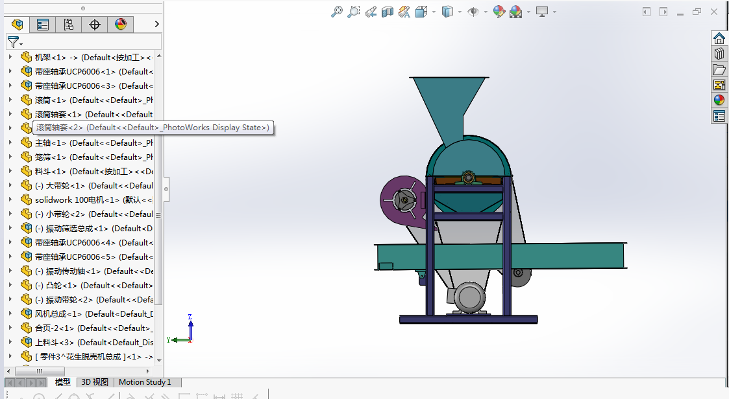Open the FeatureManager design tree tab

pos(17,25)
